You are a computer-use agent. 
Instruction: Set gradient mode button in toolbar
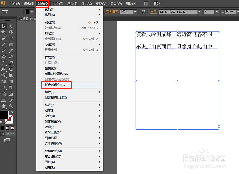point(8,128)
